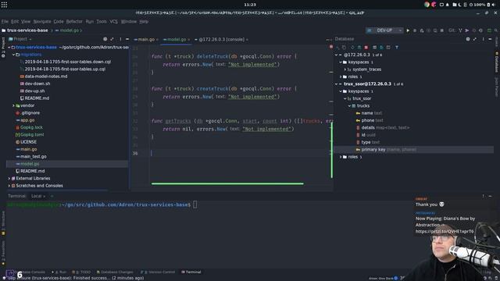Expand the roles folder under trux_ssor
The image size is (500, 281).
point(341,157)
